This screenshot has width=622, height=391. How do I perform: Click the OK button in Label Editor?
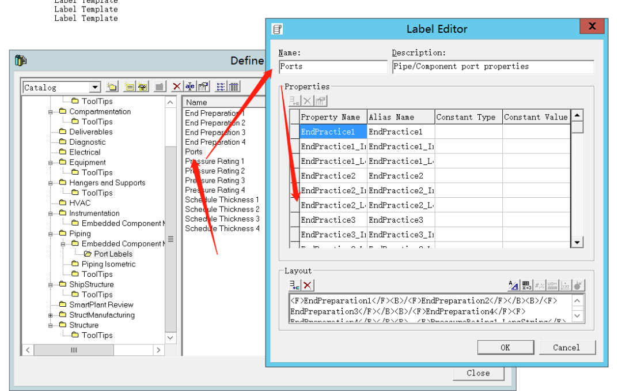(x=506, y=348)
